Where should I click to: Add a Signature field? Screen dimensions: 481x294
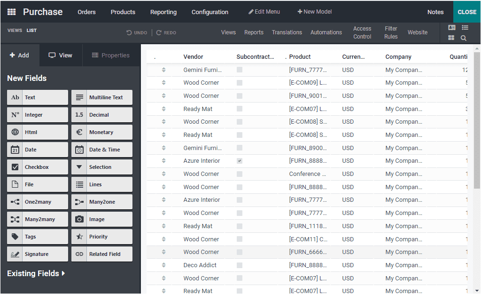[x=37, y=254]
